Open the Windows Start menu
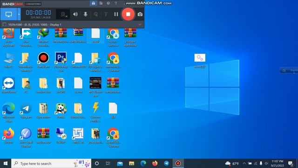 (x=6, y=163)
